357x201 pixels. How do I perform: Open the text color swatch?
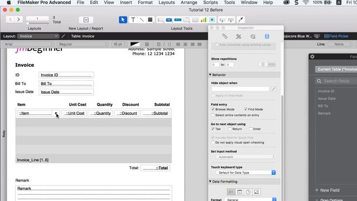click(135, 44)
